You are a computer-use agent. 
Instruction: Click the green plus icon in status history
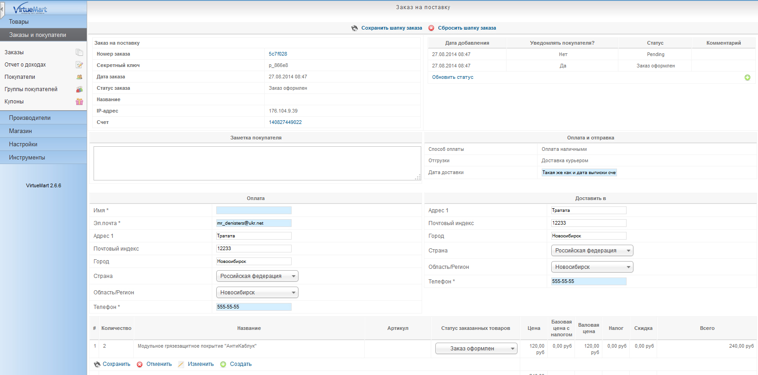[748, 77]
